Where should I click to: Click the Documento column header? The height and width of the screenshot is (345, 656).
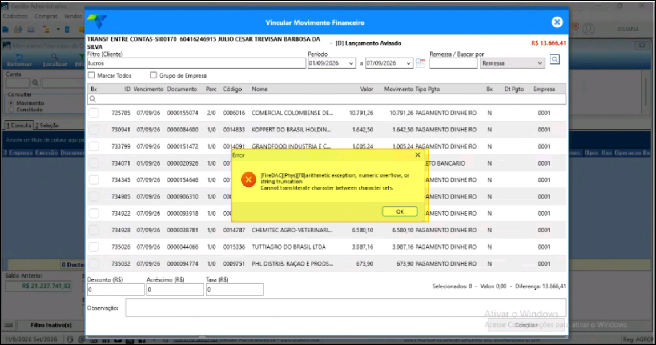point(182,89)
